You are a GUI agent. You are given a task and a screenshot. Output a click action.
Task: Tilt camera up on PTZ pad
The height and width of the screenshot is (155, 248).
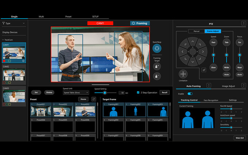click(x=193, y=42)
